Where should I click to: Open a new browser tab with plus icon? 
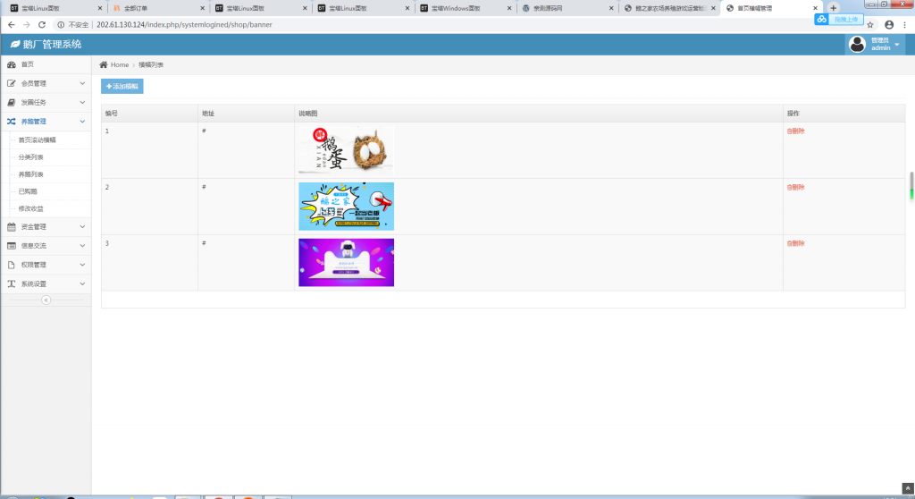click(x=834, y=8)
